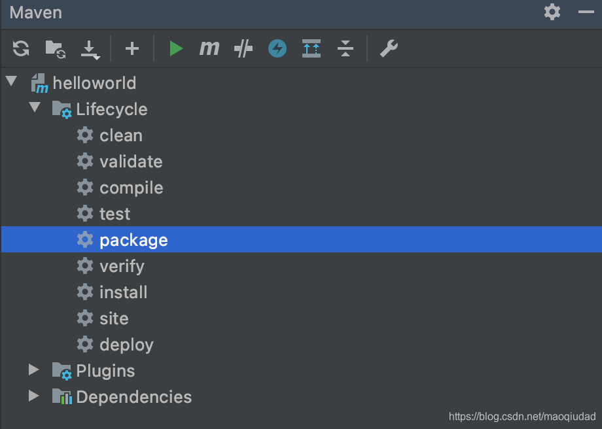Click gear icon beside install
Screen dimensions: 602x429
[85, 292]
